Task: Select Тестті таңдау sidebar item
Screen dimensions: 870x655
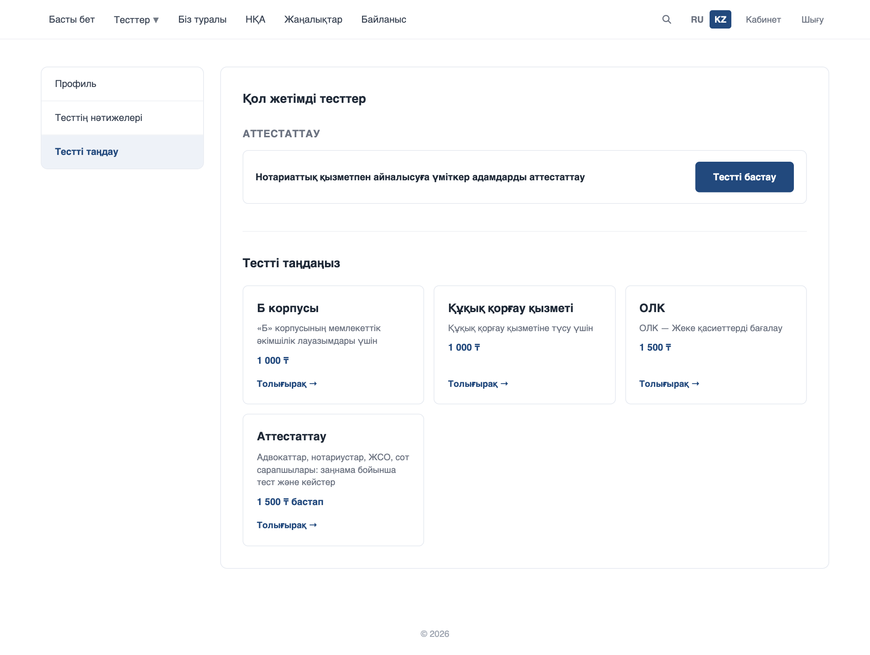Action: coord(122,152)
